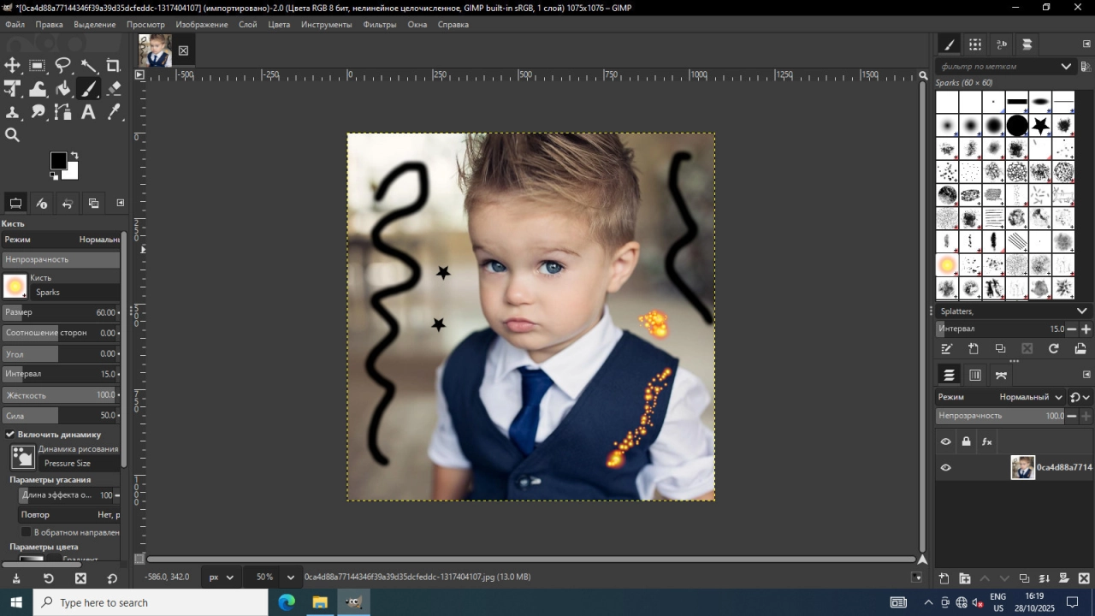Open the px units dropdown in status bar
1095x616 pixels.
pos(220,577)
